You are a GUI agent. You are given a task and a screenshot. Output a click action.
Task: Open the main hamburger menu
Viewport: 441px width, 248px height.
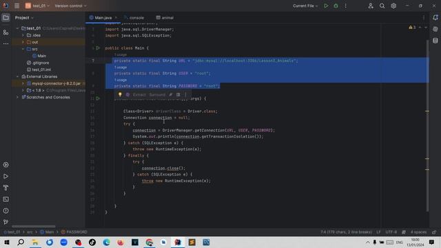(17, 6)
